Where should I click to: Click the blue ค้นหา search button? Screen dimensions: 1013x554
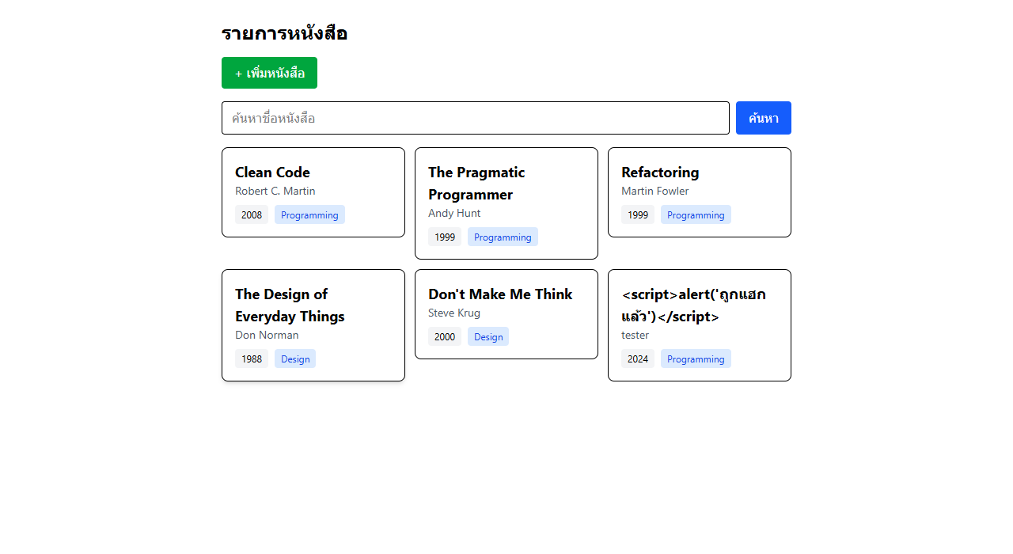coord(764,118)
